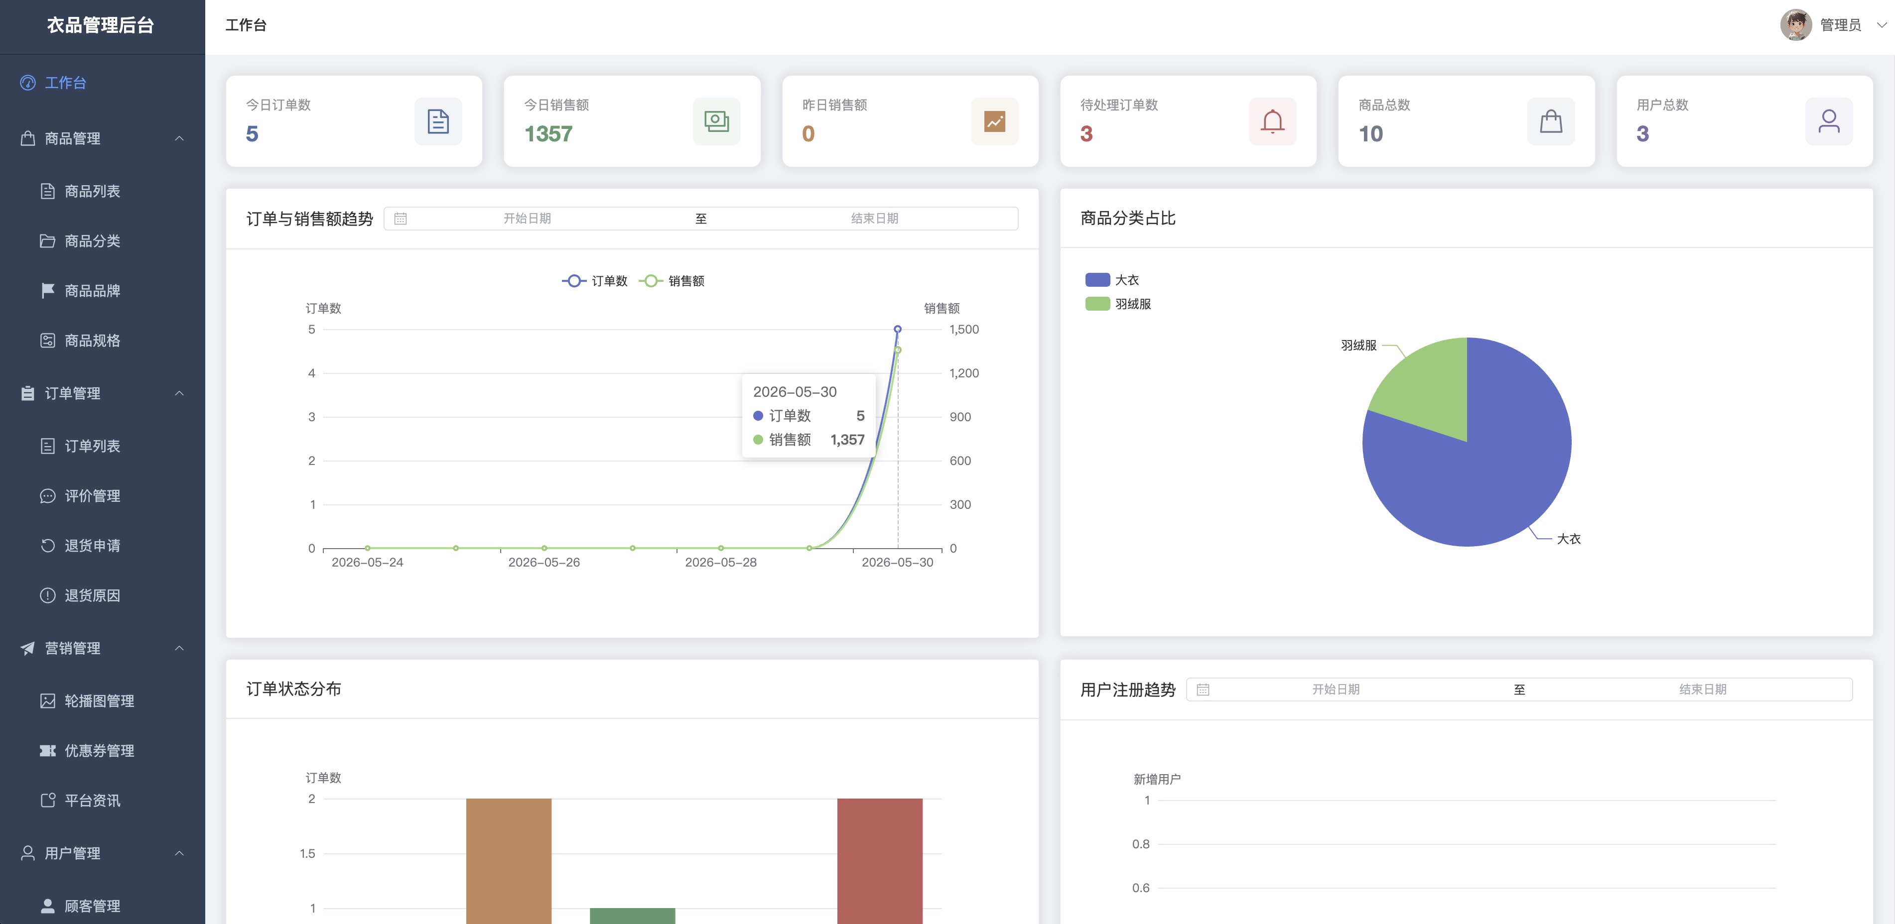Image resolution: width=1895 pixels, height=924 pixels.
Task: Click the calendar icon in 用户注册趋势 date picker
Action: (1203, 690)
